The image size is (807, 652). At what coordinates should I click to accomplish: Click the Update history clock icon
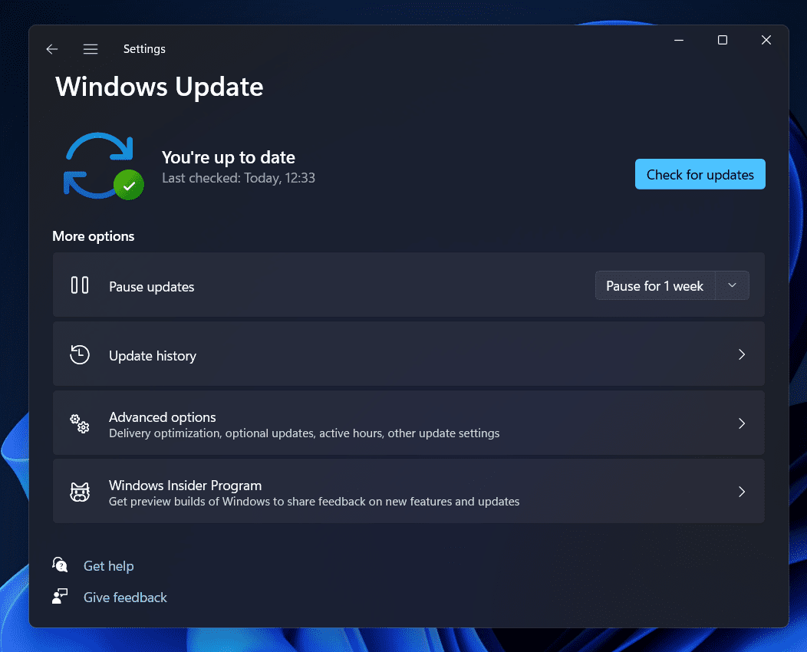point(79,354)
